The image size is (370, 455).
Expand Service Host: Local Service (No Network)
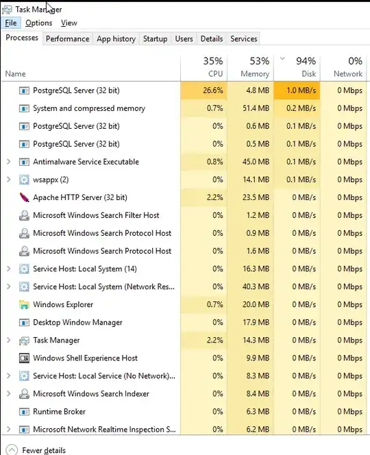[9, 376]
